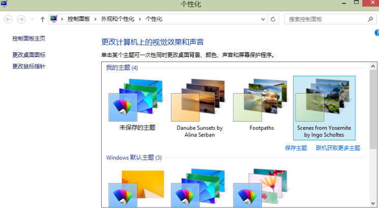Click the Back navigation arrow

point(8,19)
